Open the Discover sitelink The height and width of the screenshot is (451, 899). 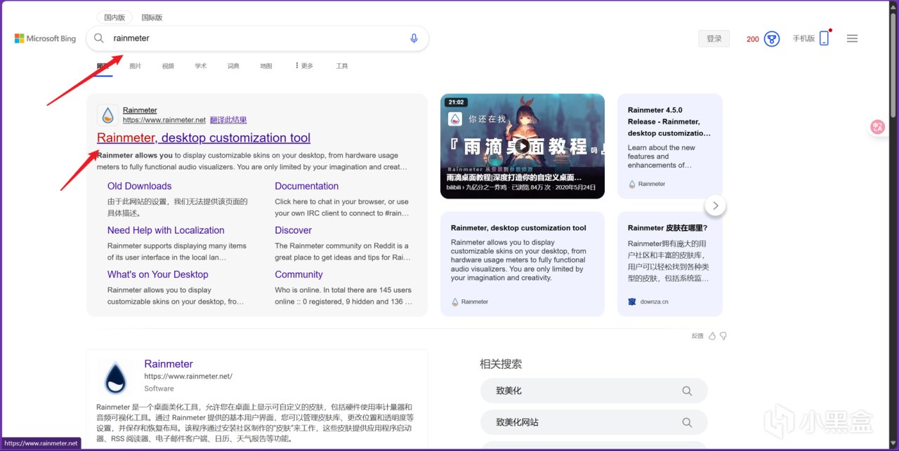coord(294,230)
